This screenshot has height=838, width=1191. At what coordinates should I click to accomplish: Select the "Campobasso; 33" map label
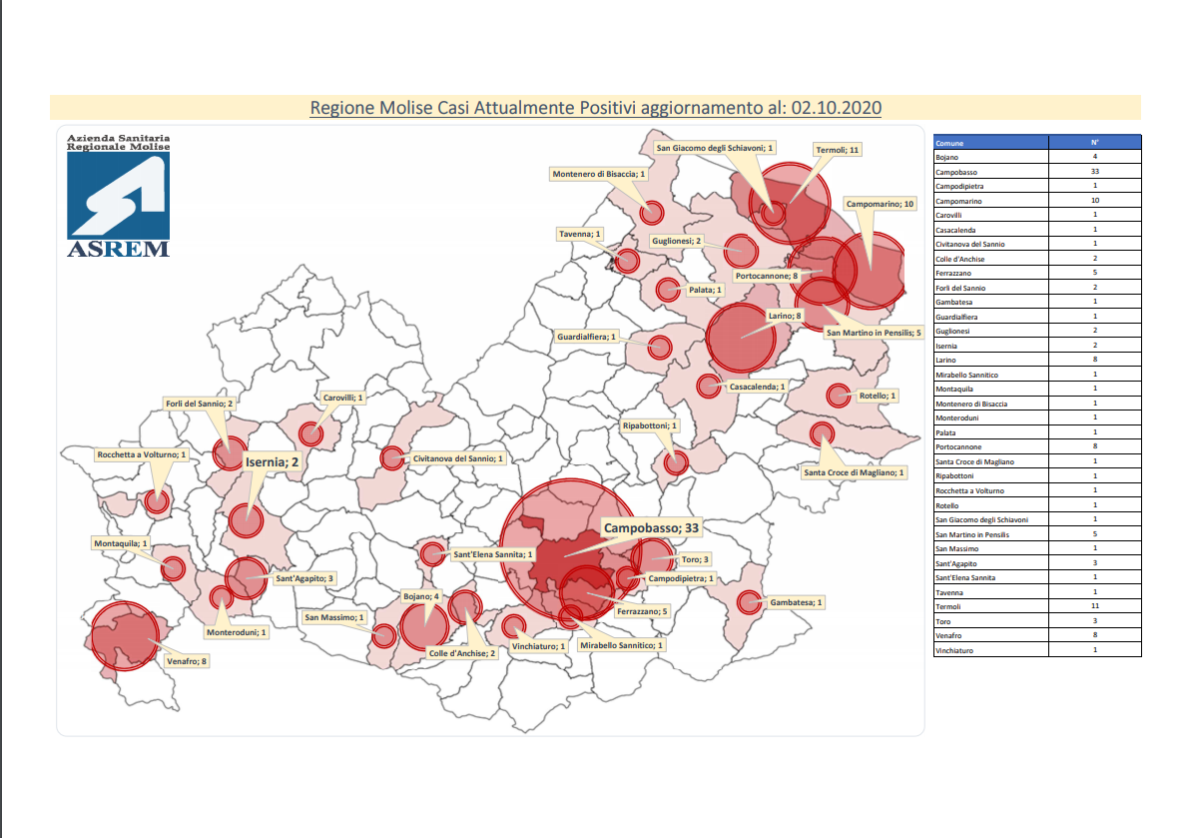[650, 526]
